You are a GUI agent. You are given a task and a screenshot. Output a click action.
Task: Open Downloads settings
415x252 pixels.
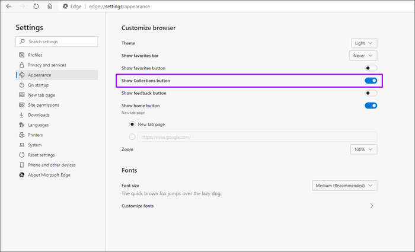pyautogui.click(x=57, y=115)
